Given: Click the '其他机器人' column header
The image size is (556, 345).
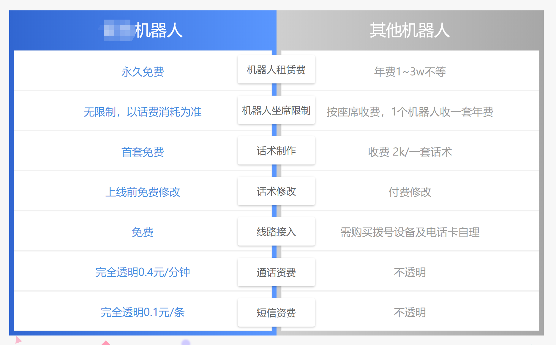Looking at the screenshot, I should pyautogui.click(x=410, y=30).
